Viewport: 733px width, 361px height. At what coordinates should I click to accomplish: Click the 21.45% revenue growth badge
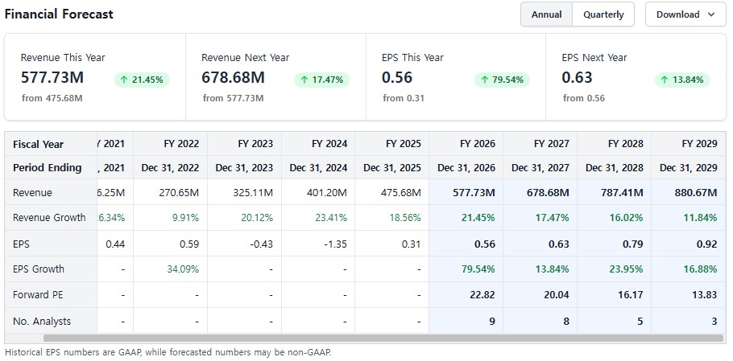tap(142, 80)
